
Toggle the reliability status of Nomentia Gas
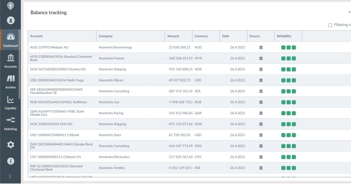[x=289, y=102]
